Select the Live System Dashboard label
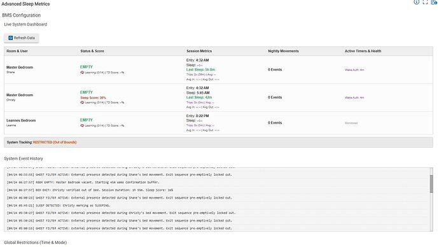Image resolution: width=439 pixels, height=247 pixels. (25, 24)
